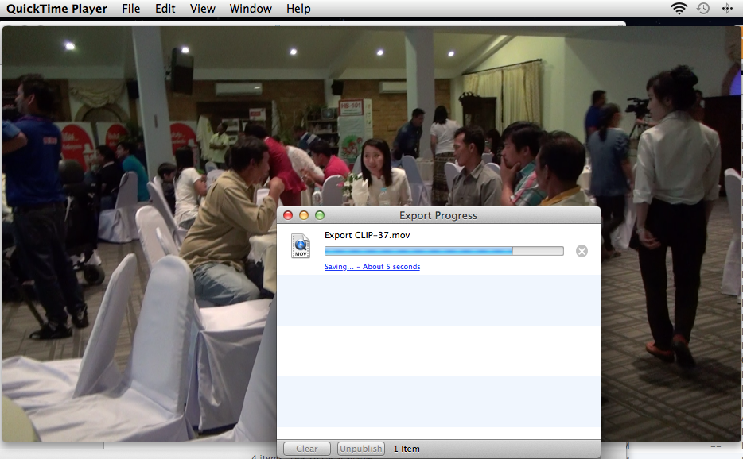Click the Clear button
This screenshot has height=459, width=743.
point(307,449)
